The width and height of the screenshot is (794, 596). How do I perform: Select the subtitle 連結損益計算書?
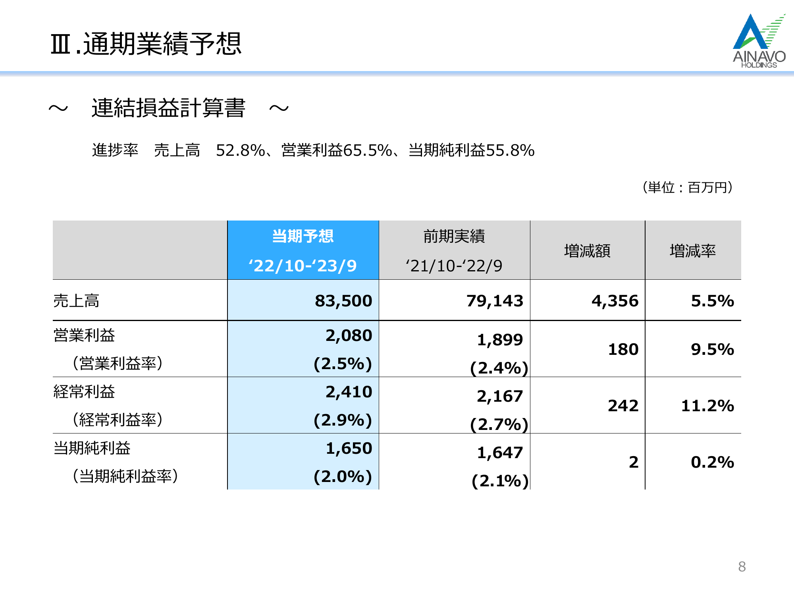169,108
